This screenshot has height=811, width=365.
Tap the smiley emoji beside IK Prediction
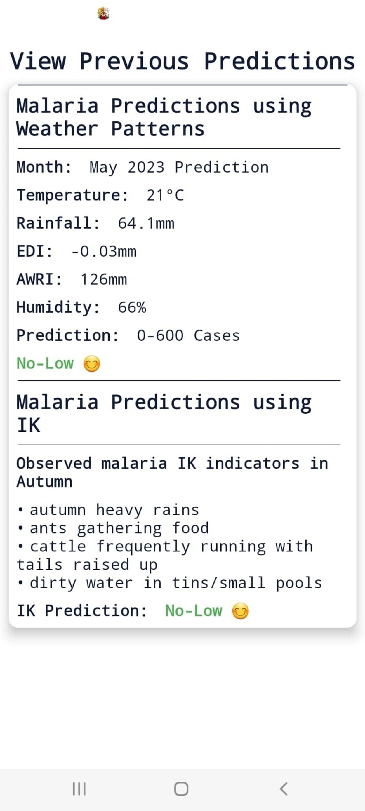240,611
